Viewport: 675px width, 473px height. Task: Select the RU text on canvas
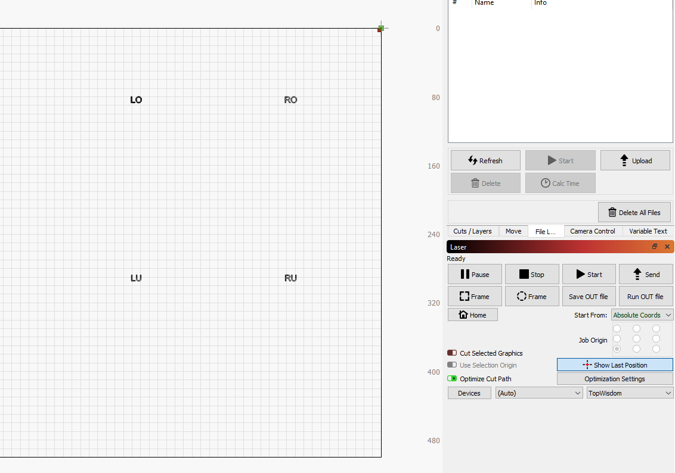[x=290, y=278]
